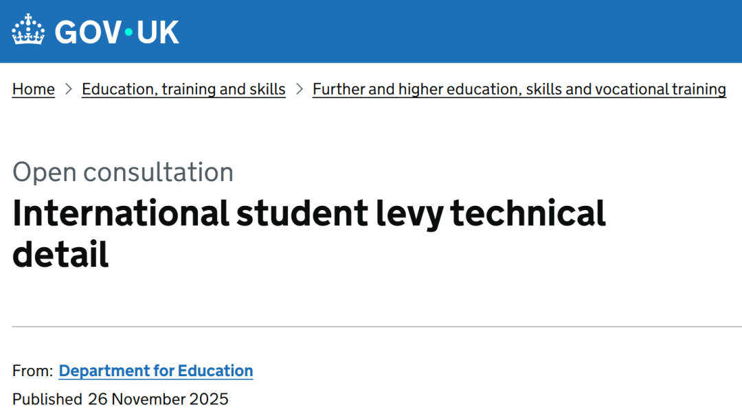Visit the Department for Education link
Image resolution: width=742 pixels, height=418 pixels.
click(x=156, y=371)
